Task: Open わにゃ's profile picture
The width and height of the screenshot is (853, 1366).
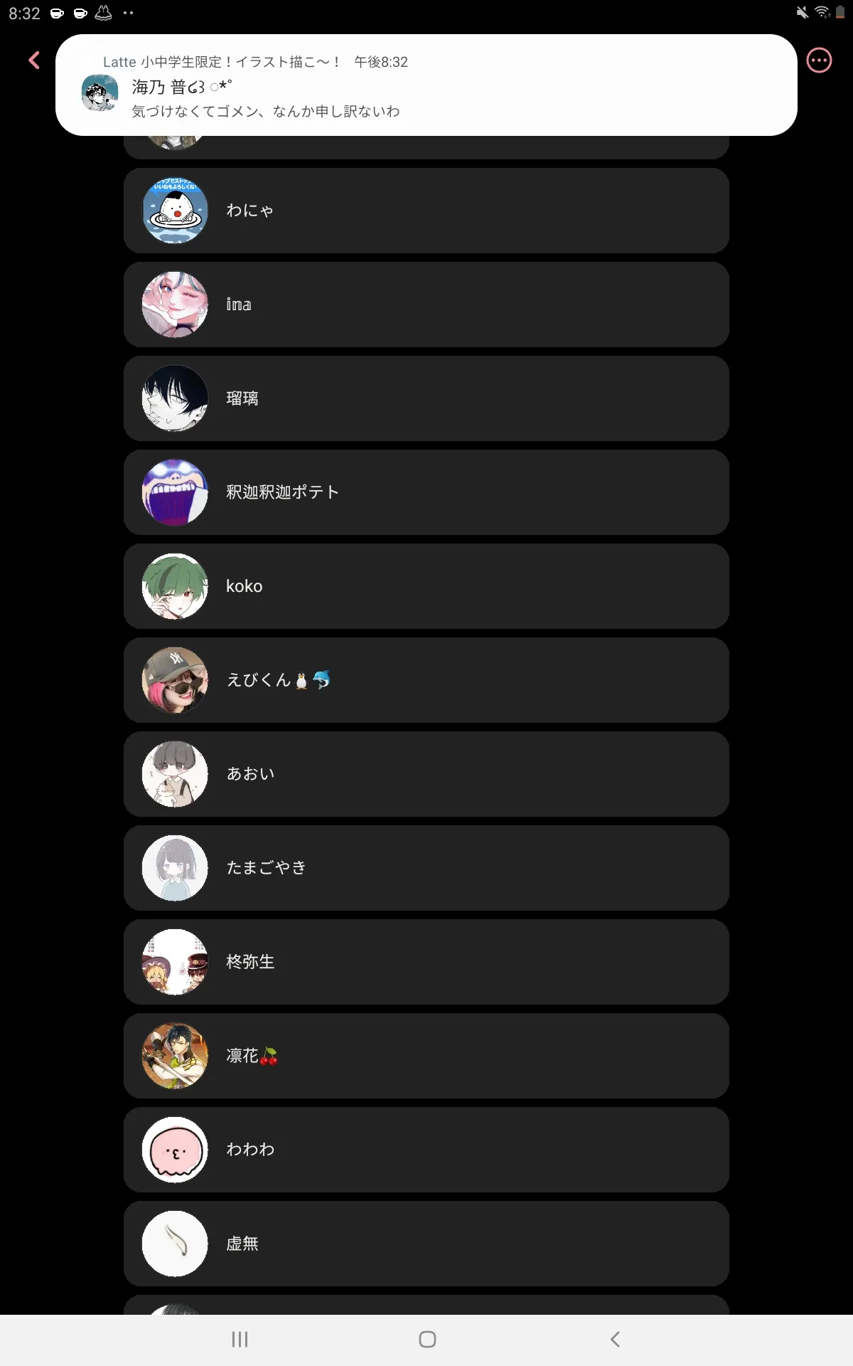Action: pos(175,211)
